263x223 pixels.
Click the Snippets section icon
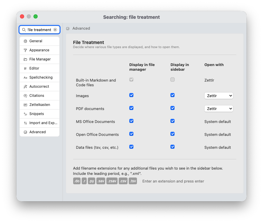click(x=25, y=114)
